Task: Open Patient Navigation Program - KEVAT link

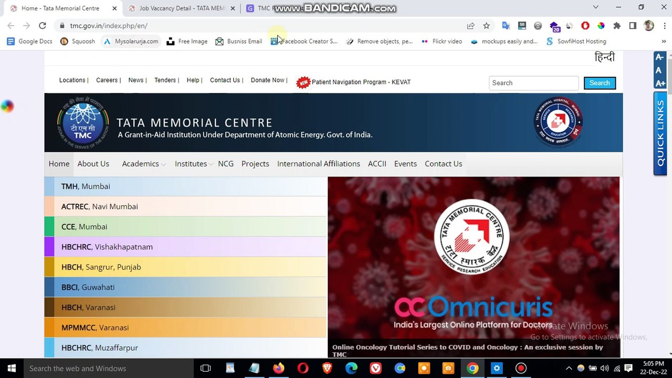Action: (x=361, y=82)
